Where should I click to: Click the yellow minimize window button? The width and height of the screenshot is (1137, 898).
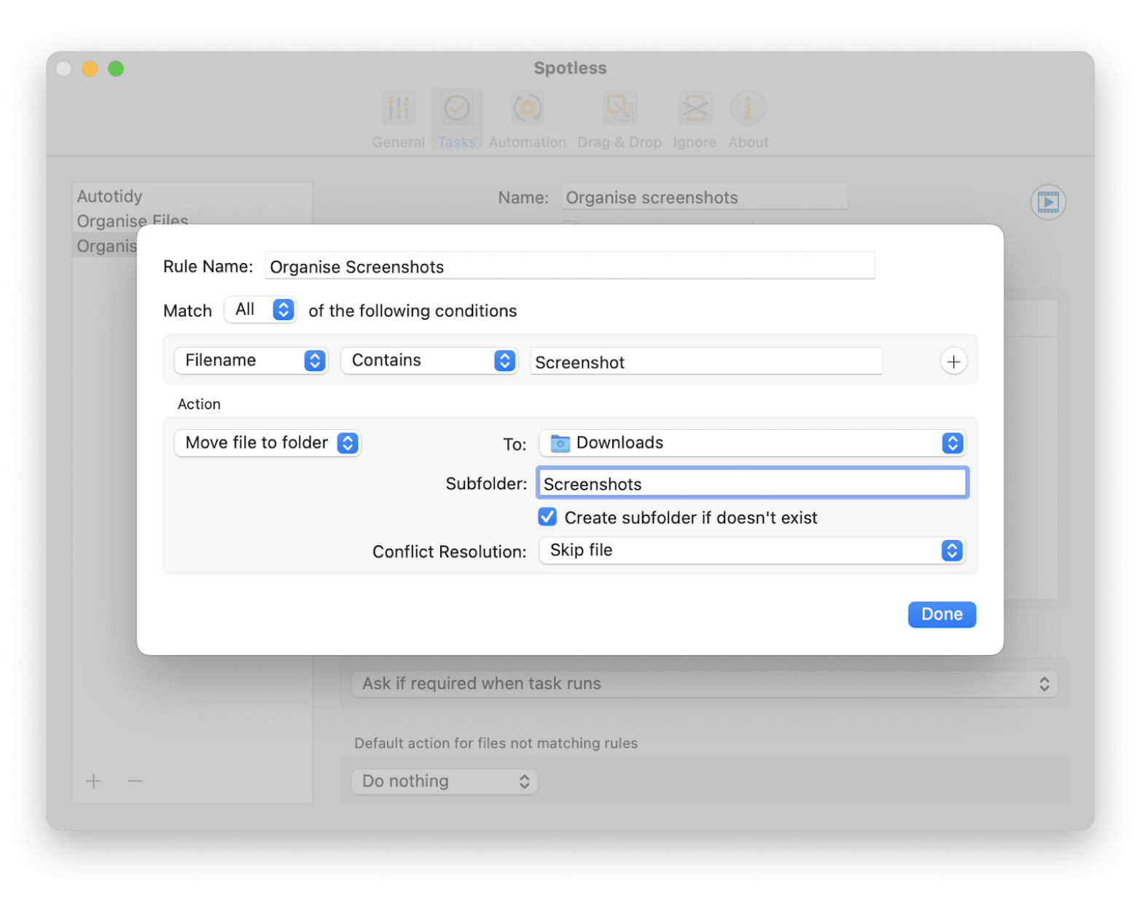[90, 69]
